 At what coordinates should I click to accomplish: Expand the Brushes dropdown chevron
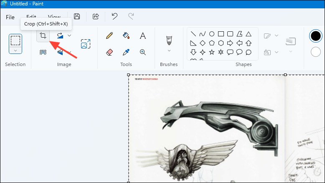pos(169,51)
